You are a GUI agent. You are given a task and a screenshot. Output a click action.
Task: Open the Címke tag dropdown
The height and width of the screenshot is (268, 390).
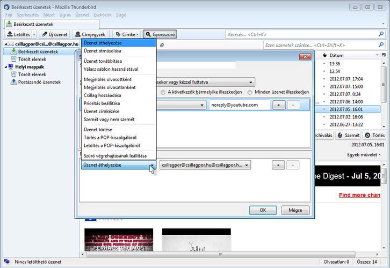pos(127,34)
